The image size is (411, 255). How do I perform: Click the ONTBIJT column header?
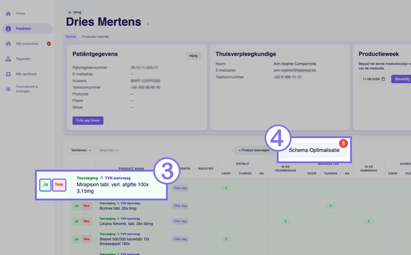pos(242,164)
